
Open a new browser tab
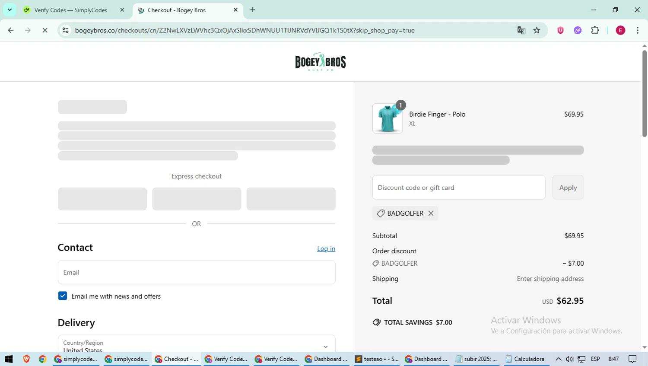pos(253,10)
